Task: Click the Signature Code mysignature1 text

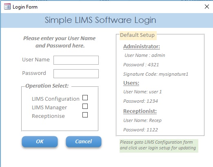Action: [x=156, y=74]
